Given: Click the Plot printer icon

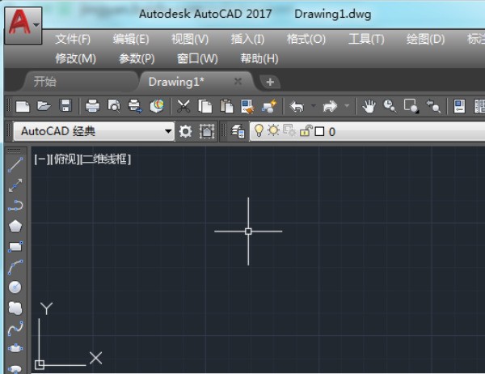Looking at the screenshot, I should click(x=92, y=106).
